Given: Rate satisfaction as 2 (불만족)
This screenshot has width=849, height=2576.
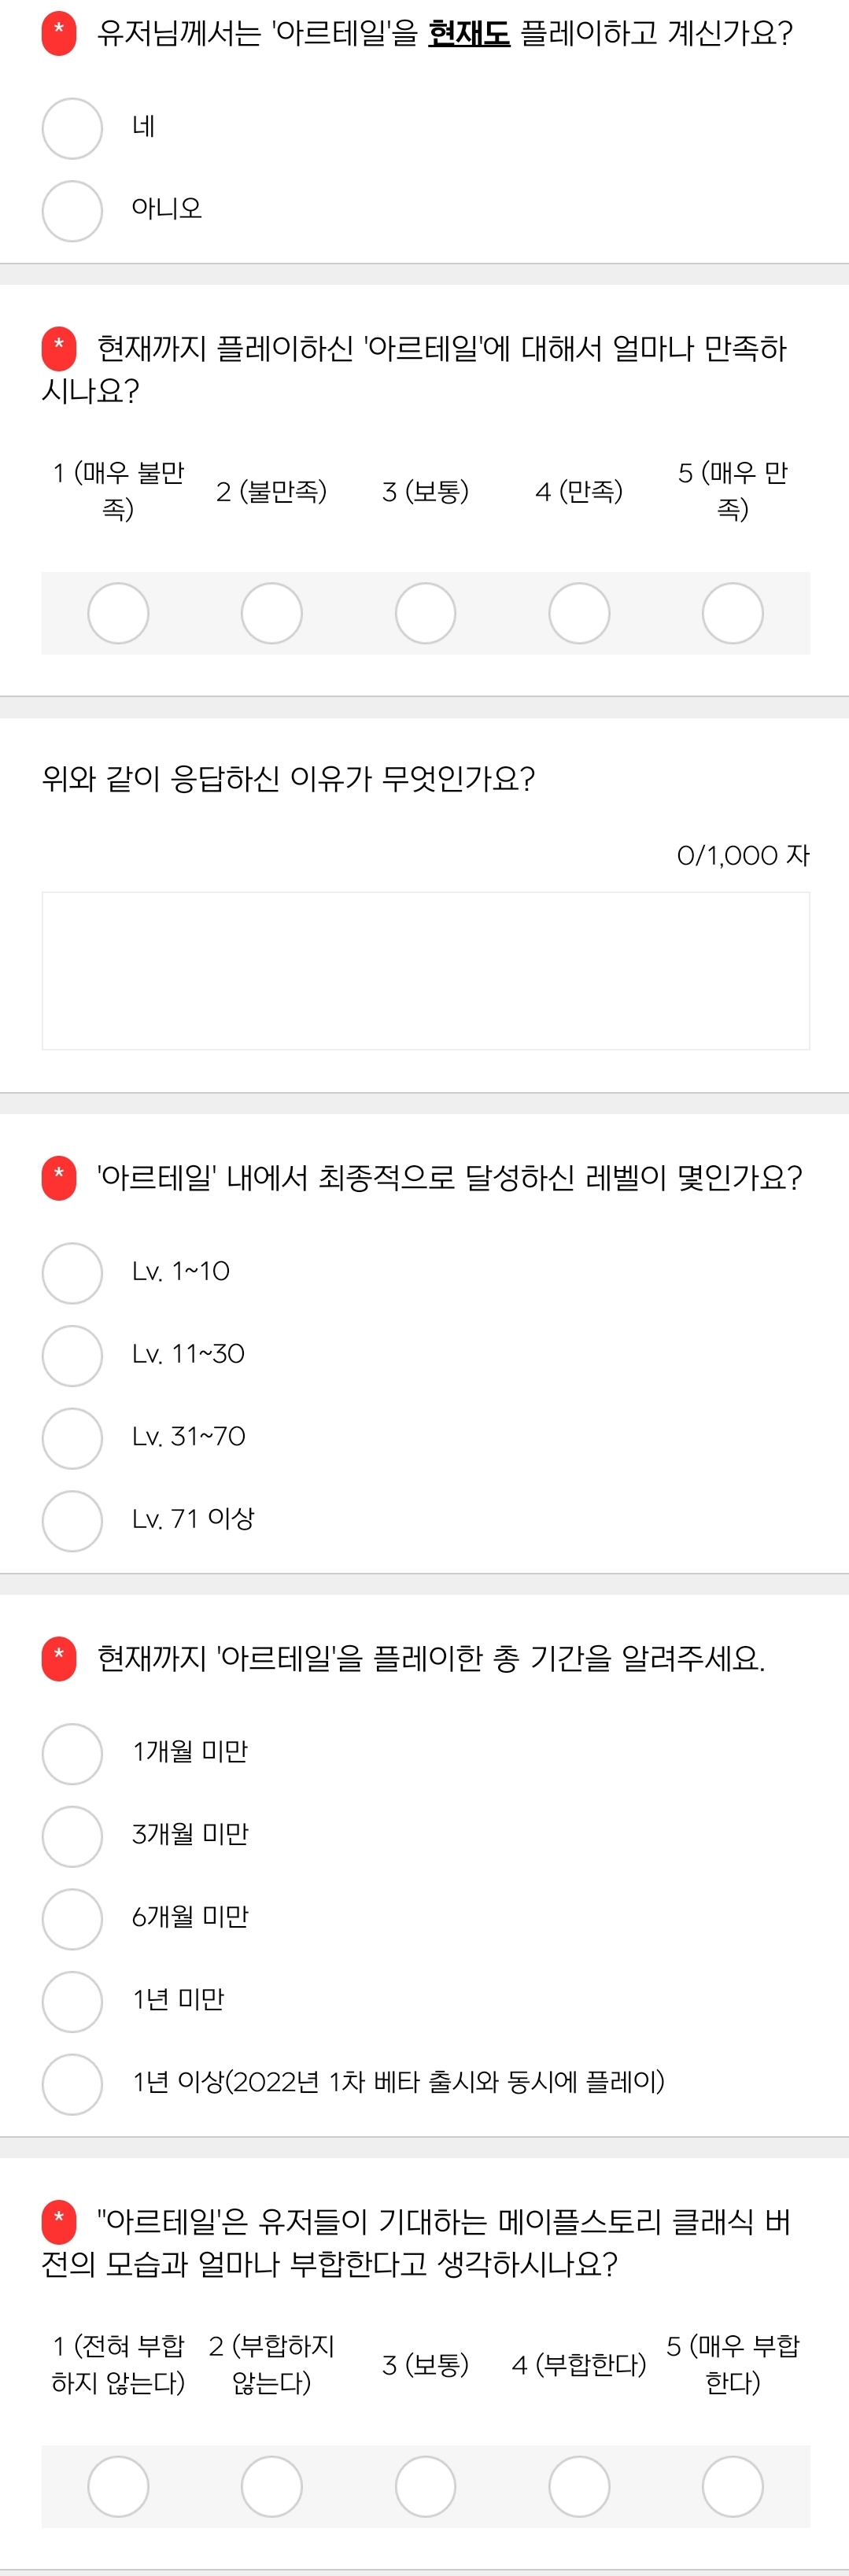Looking at the screenshot, I should tap(272, 613).
